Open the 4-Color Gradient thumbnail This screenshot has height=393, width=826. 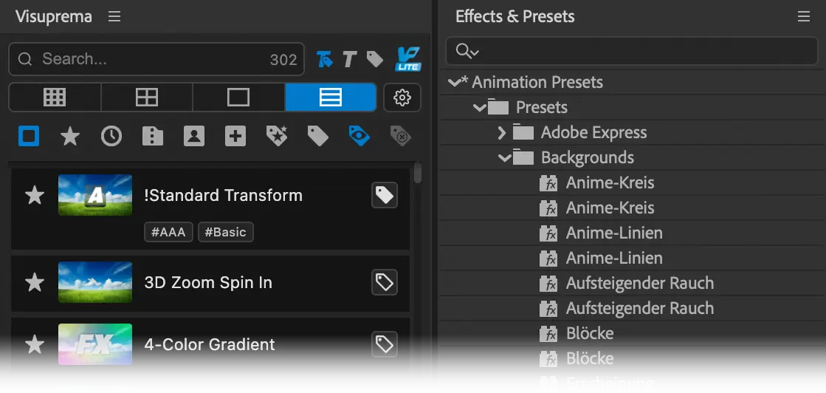95,344
